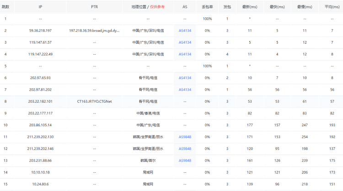Click location 韩国/首尔 in hop 13

tap(148, 160)
